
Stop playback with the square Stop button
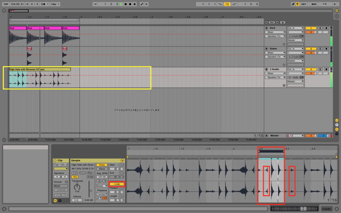125,4
